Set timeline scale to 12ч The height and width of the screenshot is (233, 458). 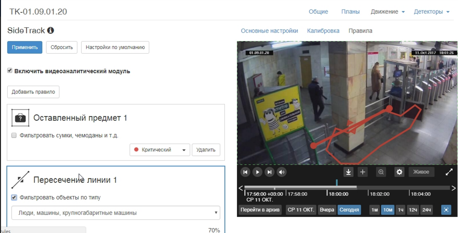click(413, 210)
